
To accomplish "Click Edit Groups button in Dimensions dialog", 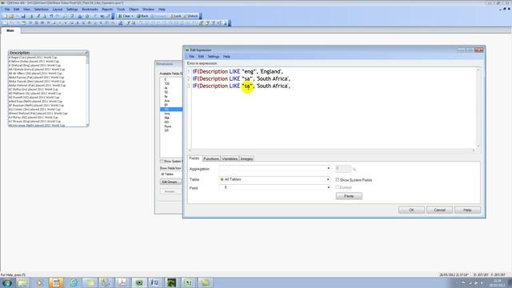I will tap(170, 182).
